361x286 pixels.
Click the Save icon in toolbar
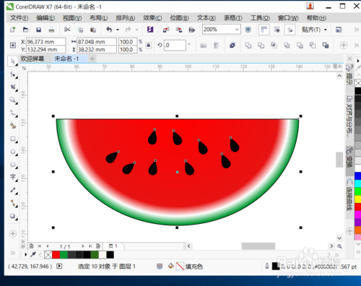[x=38, y=30]
